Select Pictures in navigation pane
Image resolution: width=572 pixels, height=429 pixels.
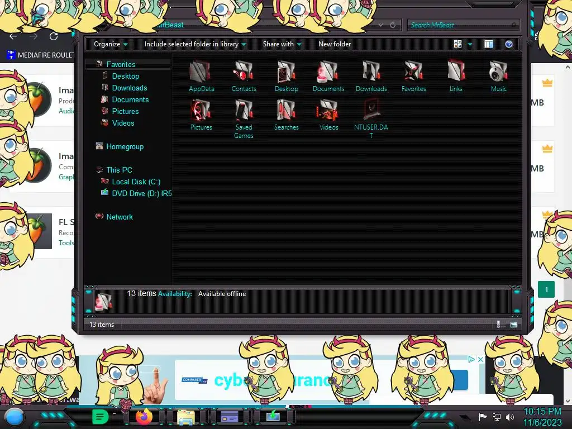(125, 111)
